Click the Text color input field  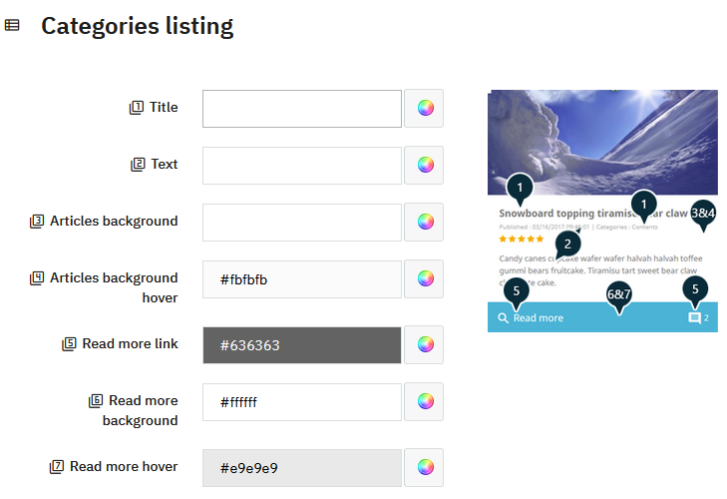click(302, 166)
